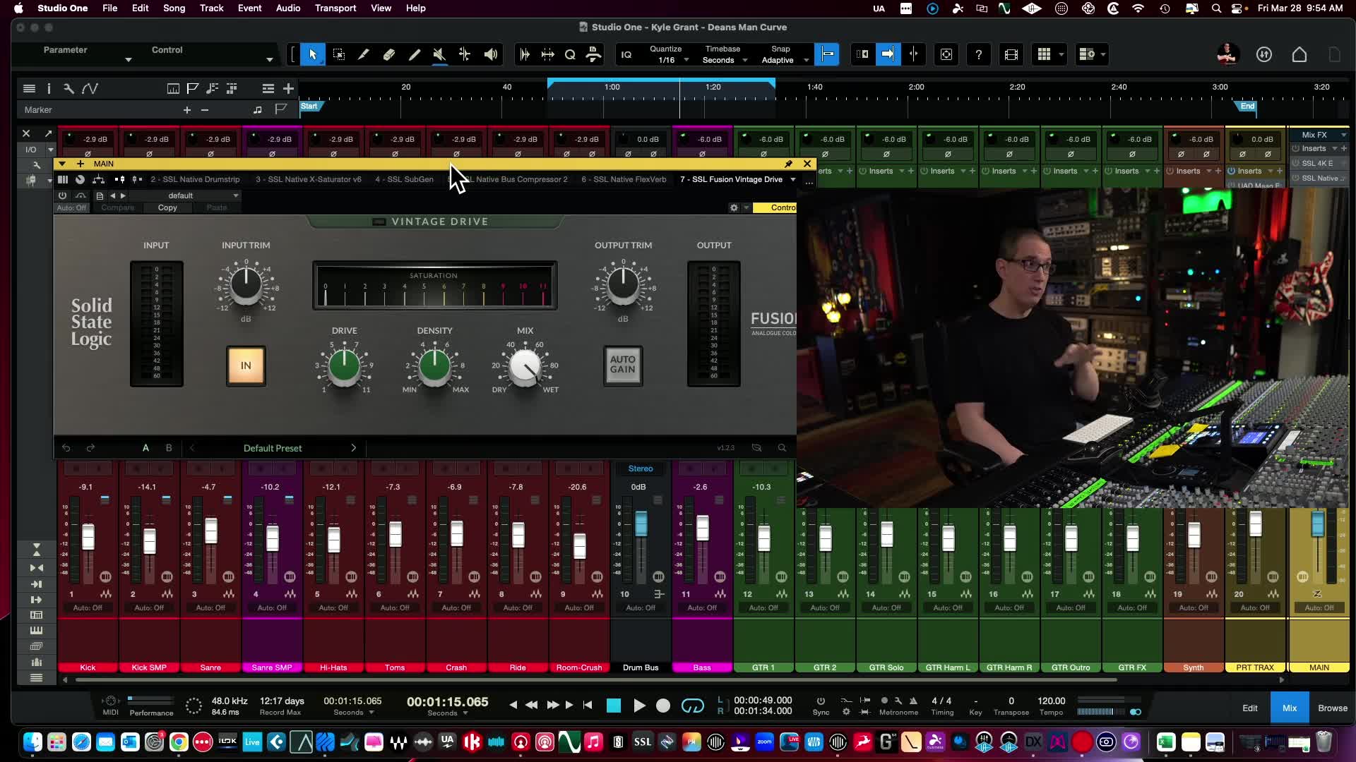Open the default preset dropdown in plugin header

tap(185, 195)
